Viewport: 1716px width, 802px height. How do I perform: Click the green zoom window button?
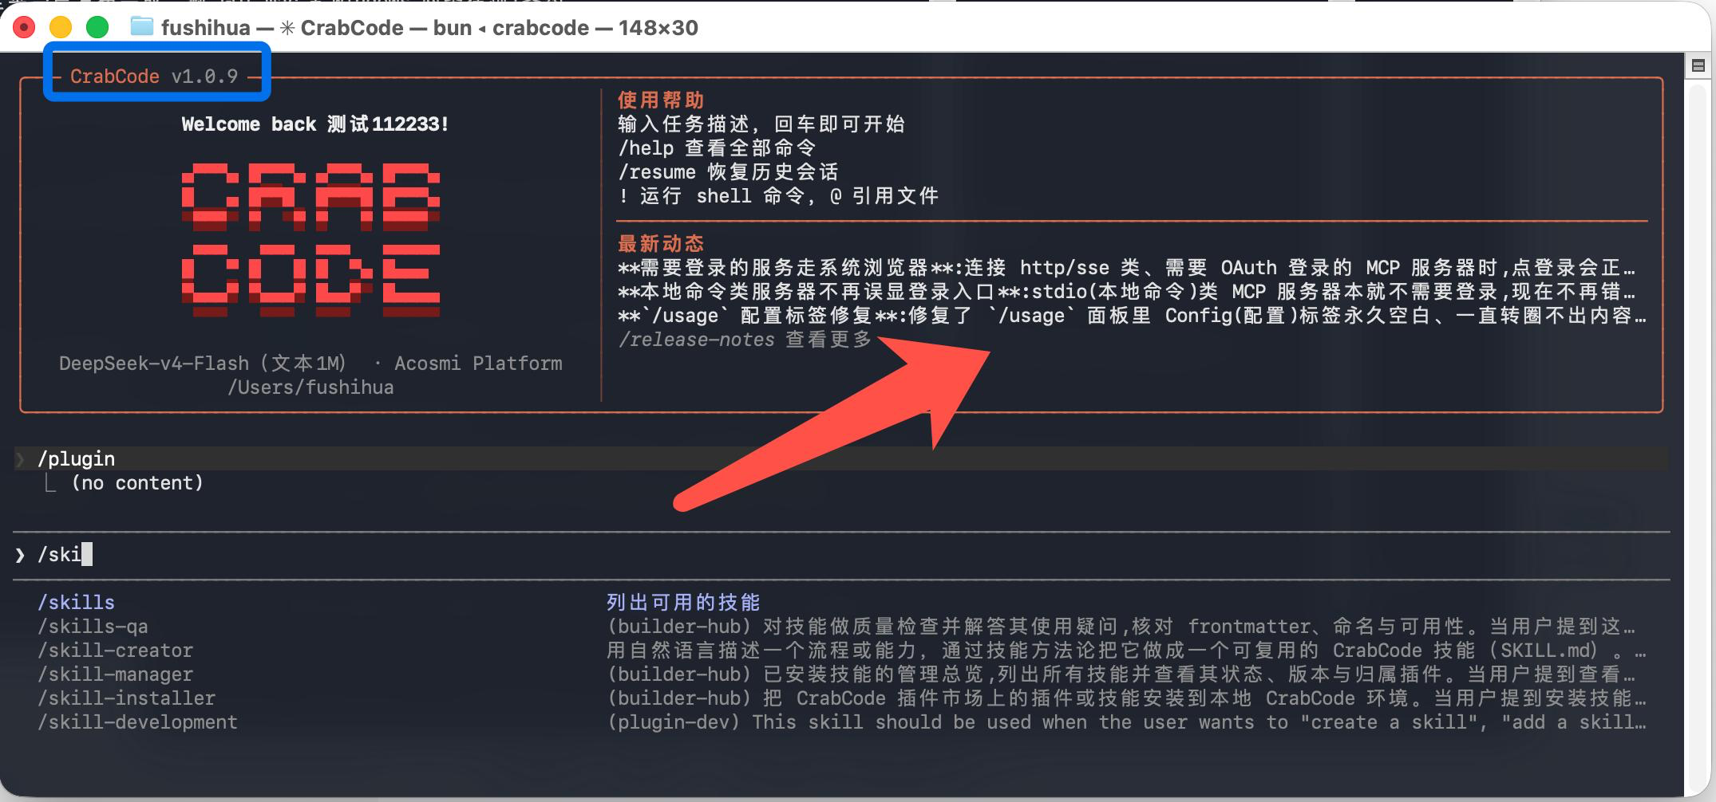(97, 28)
